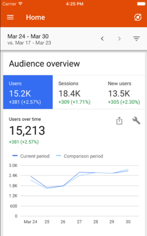Select the Sessions metric tab

(77, 92)
